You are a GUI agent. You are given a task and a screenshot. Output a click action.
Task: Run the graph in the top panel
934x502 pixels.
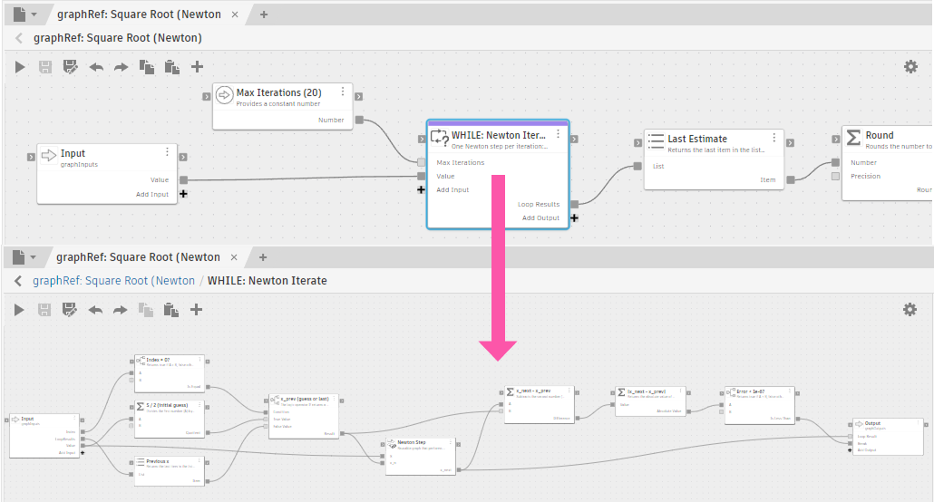point(20,67)
